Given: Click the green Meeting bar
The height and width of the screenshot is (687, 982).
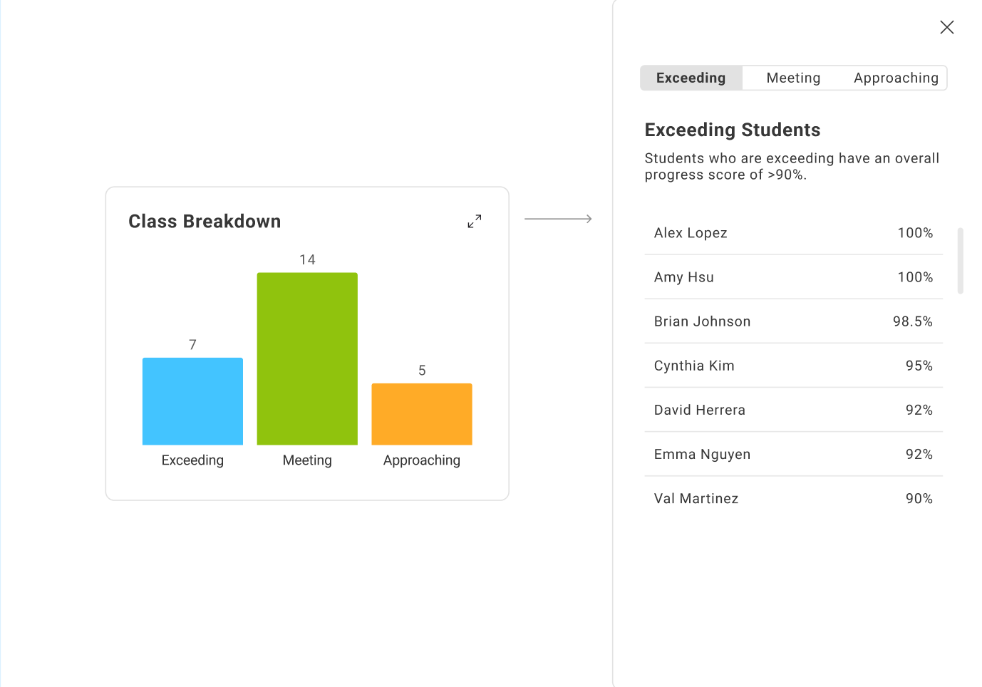Looking at the screenshot, I should (307, 358).
